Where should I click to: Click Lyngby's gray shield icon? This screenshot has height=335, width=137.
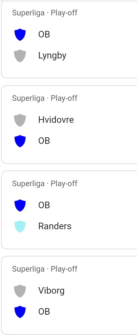point(20,56)
